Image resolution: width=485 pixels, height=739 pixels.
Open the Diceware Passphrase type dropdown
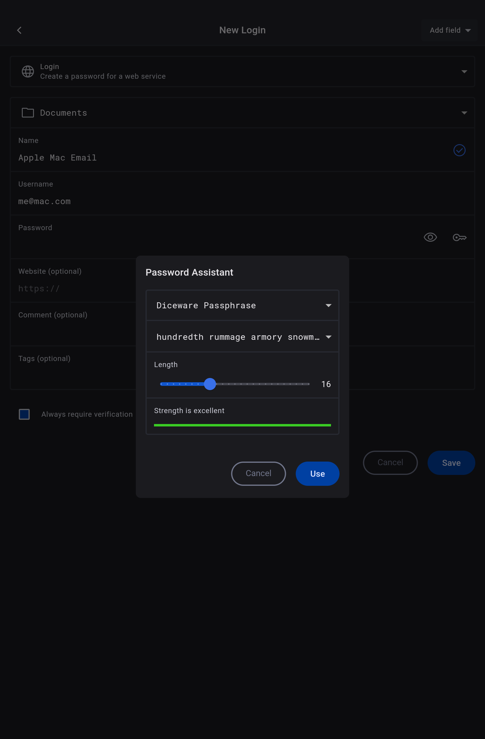328,306
